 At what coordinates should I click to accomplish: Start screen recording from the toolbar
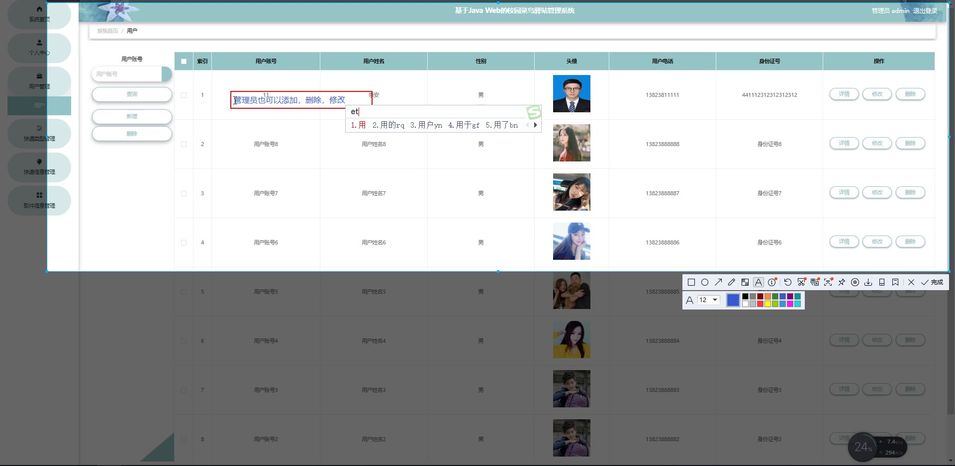(x=855, y=282)
